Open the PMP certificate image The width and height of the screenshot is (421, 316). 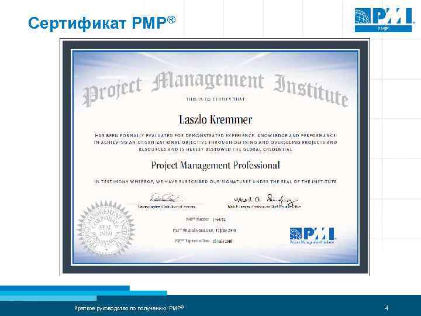tap(215, 157)
